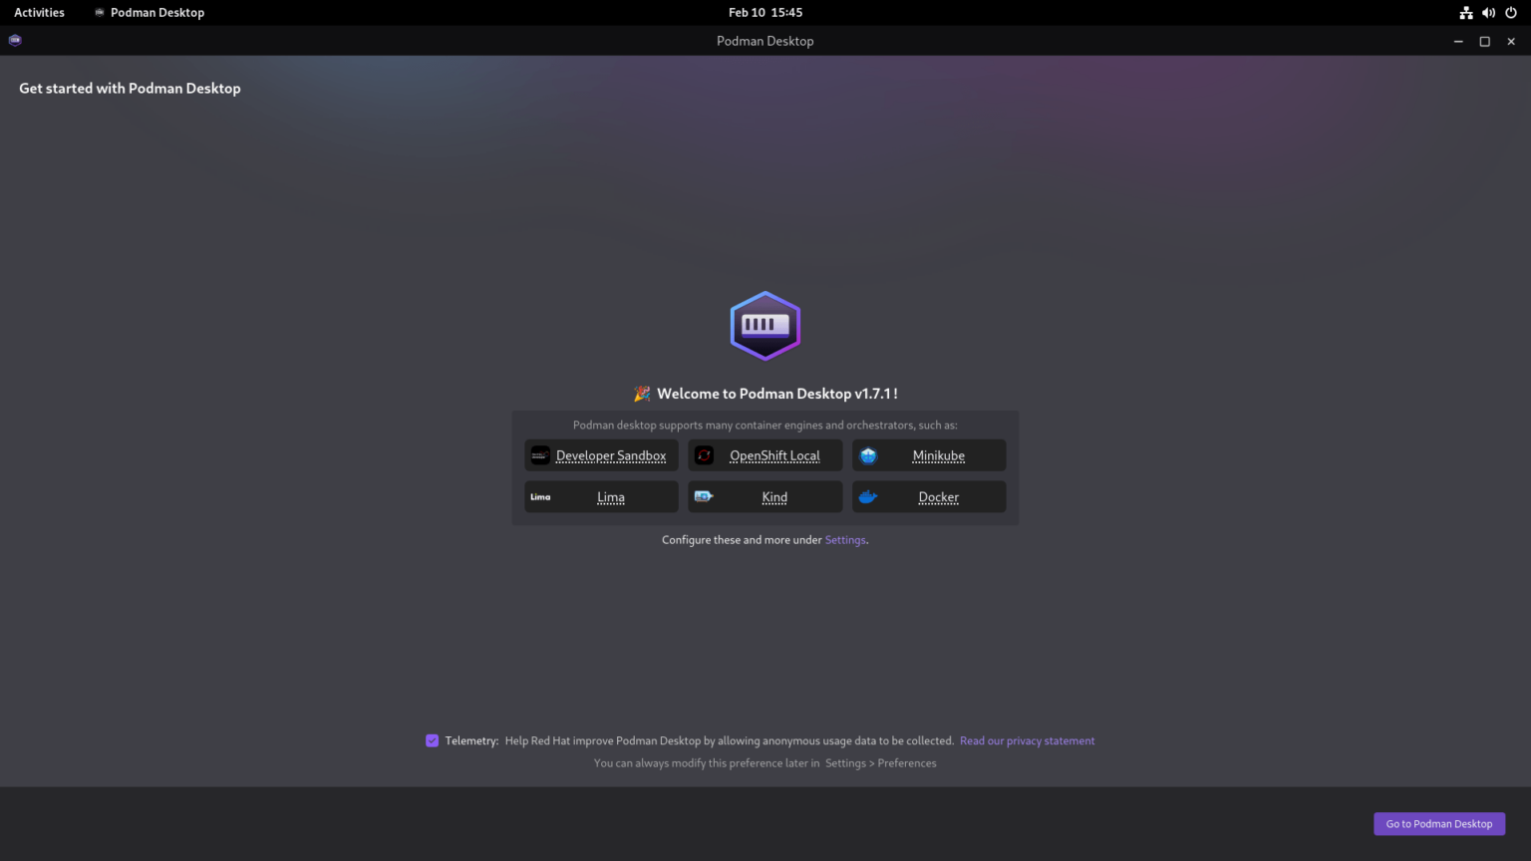1531x861 pixels.
Task: Click the Podman Desktop hexagon logo
Action: coord(765,325)
